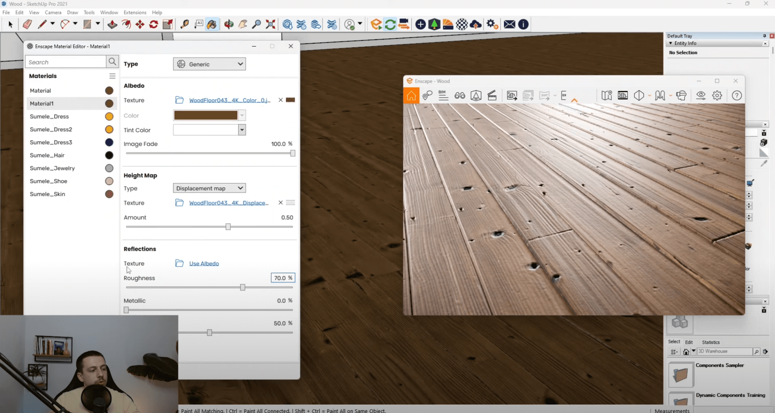
Task: Expand shape tool dropdown arrow
Action: (98, 24)
